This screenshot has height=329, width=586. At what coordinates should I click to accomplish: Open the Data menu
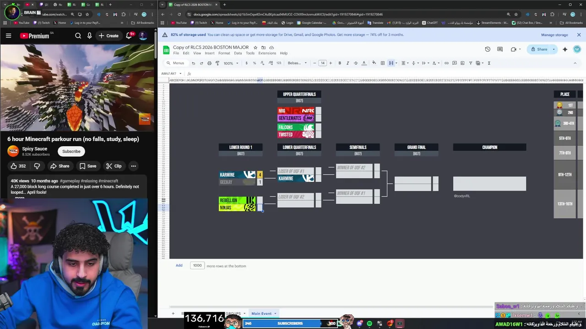click(x=238, y=53)
